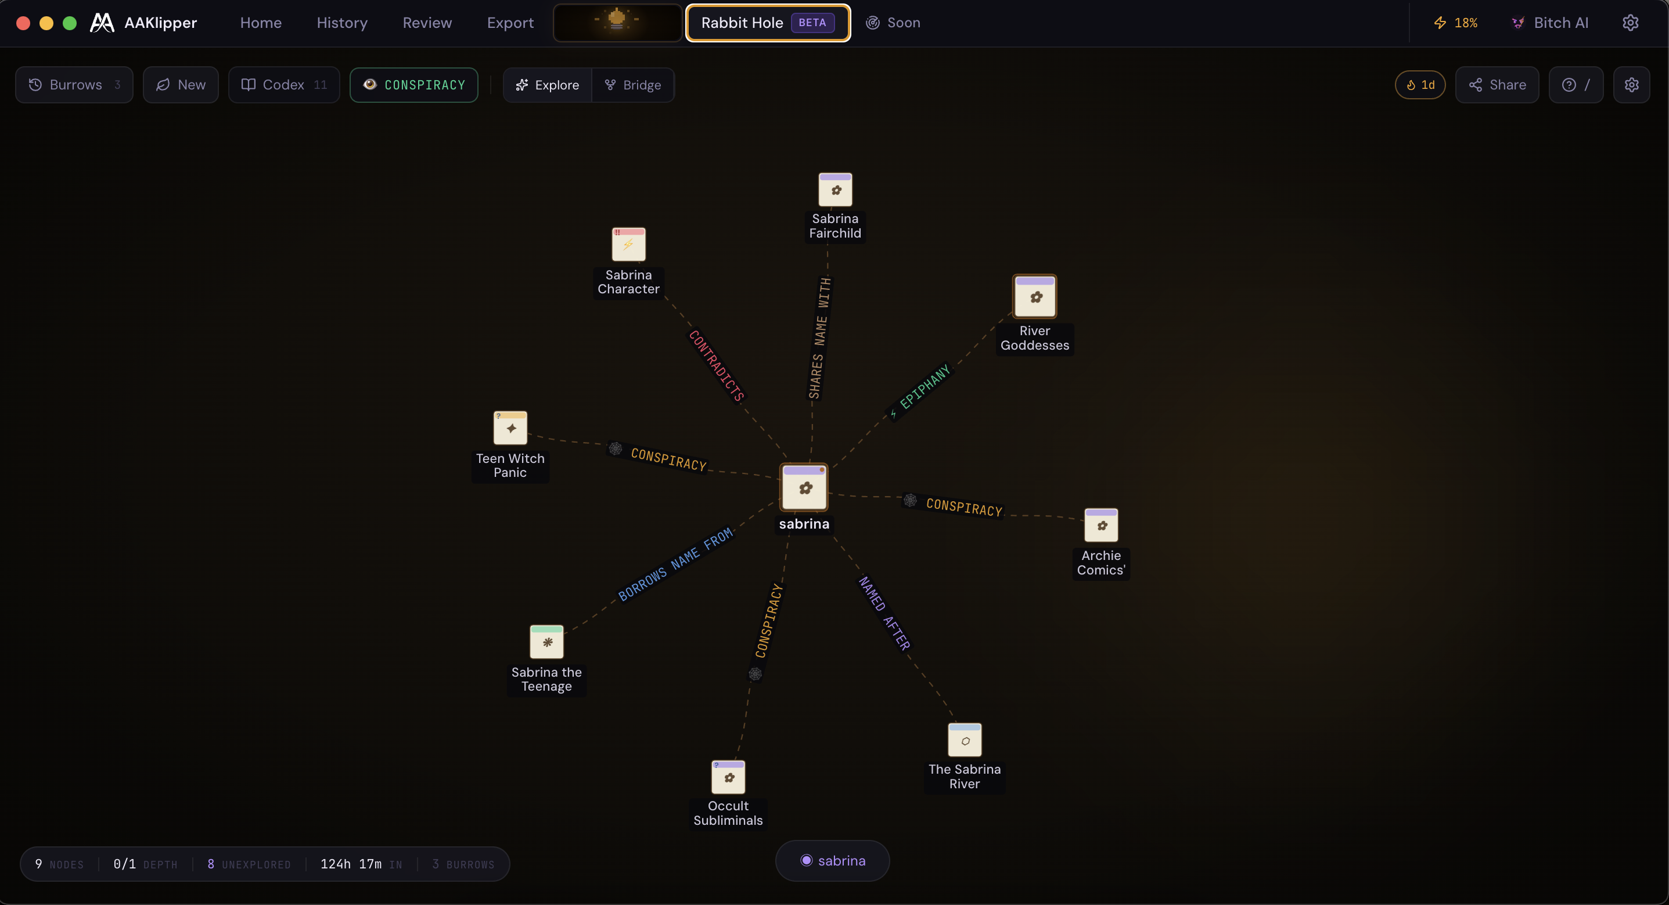Open the 1d streak indicator
The image size is (1669, 905).
1419,85
